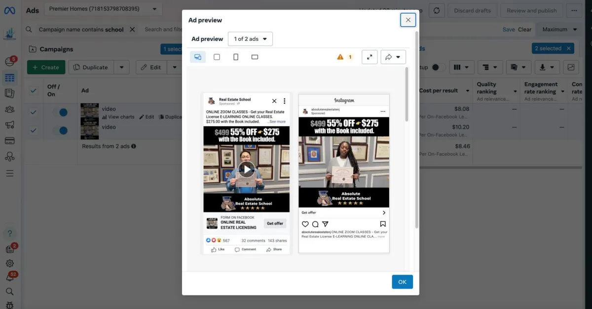Open the chart view icon button in Ads toolbar
592x309 pixels.
(571, 67)
